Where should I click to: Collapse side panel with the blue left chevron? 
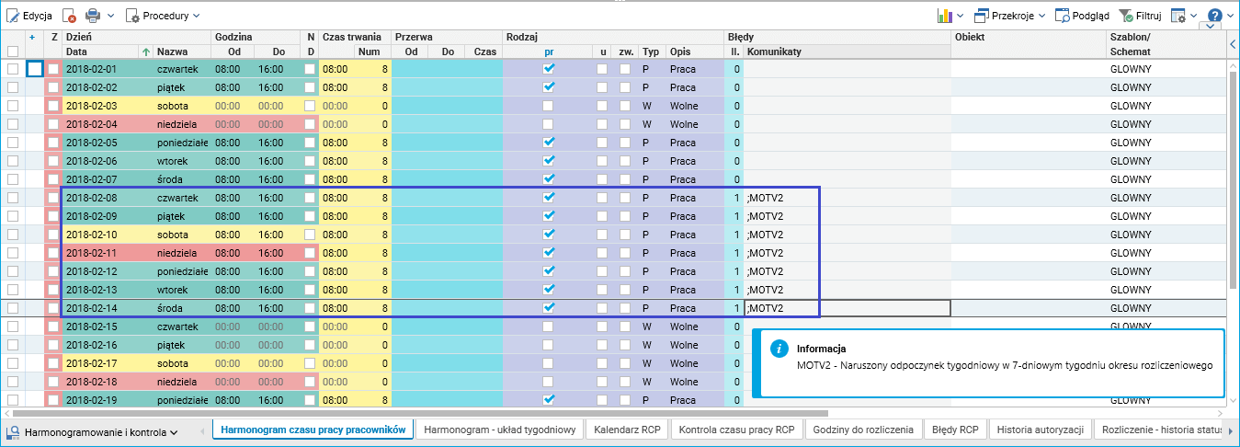(x=1232, y=44)
